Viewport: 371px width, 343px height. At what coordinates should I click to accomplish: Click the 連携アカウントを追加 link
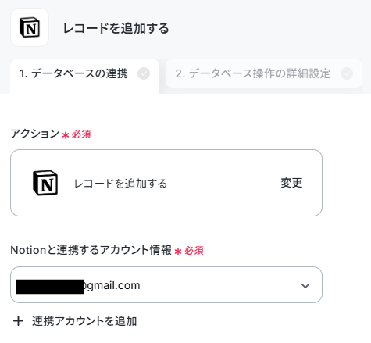click(84, 321)
